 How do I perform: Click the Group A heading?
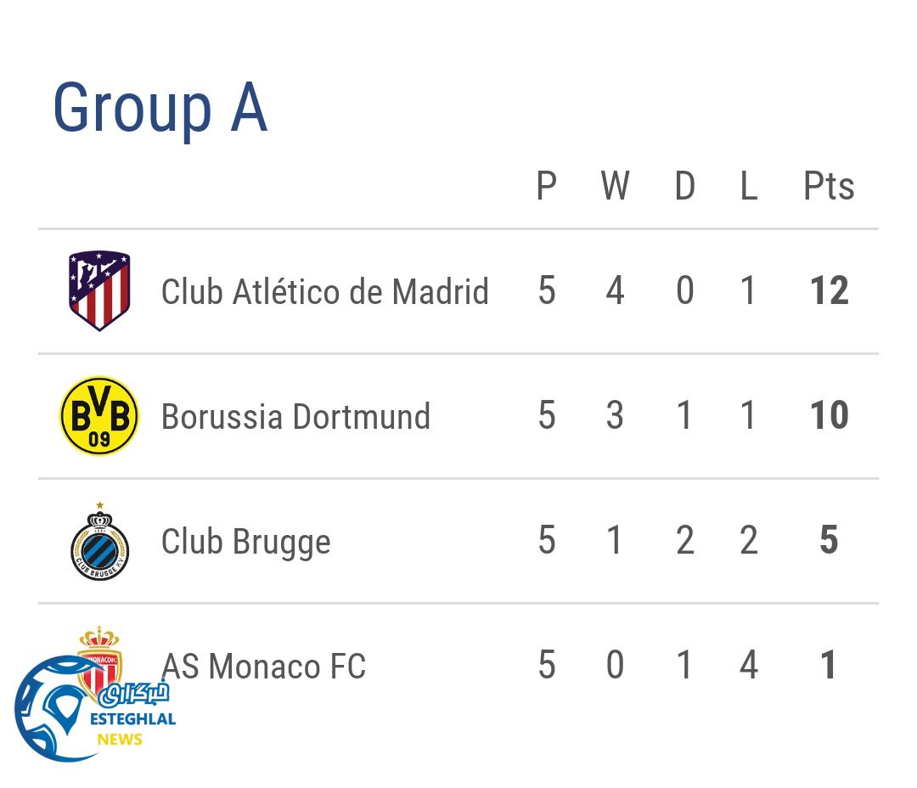click(x=160, y=108)
